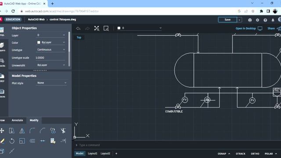Open the Save options arrow
The height and width of the screenshot is (158, 281).
(x=239, y=20)
